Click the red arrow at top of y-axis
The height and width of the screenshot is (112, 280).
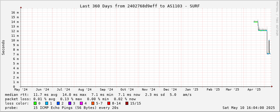(21, 7)
